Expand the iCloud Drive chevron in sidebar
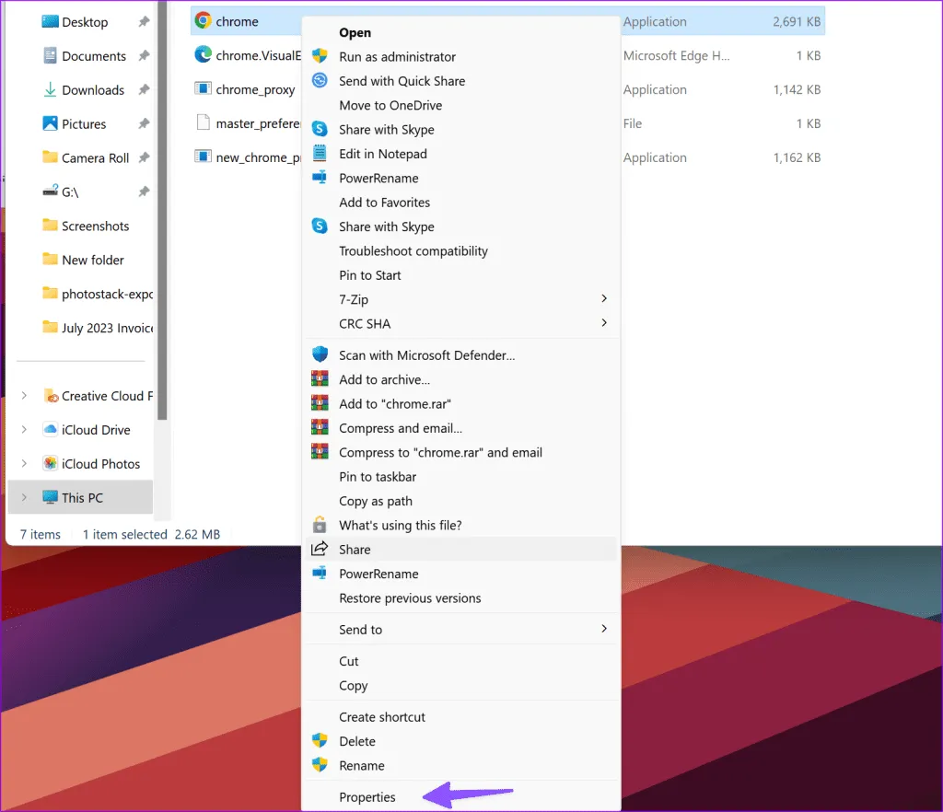The width and height of the screenshot is (943, 812). (25, 430)
